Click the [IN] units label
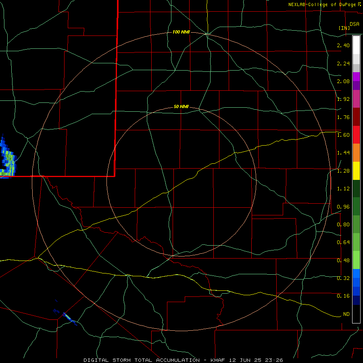Screen dimensions: 363x363 tap(344, 28)
